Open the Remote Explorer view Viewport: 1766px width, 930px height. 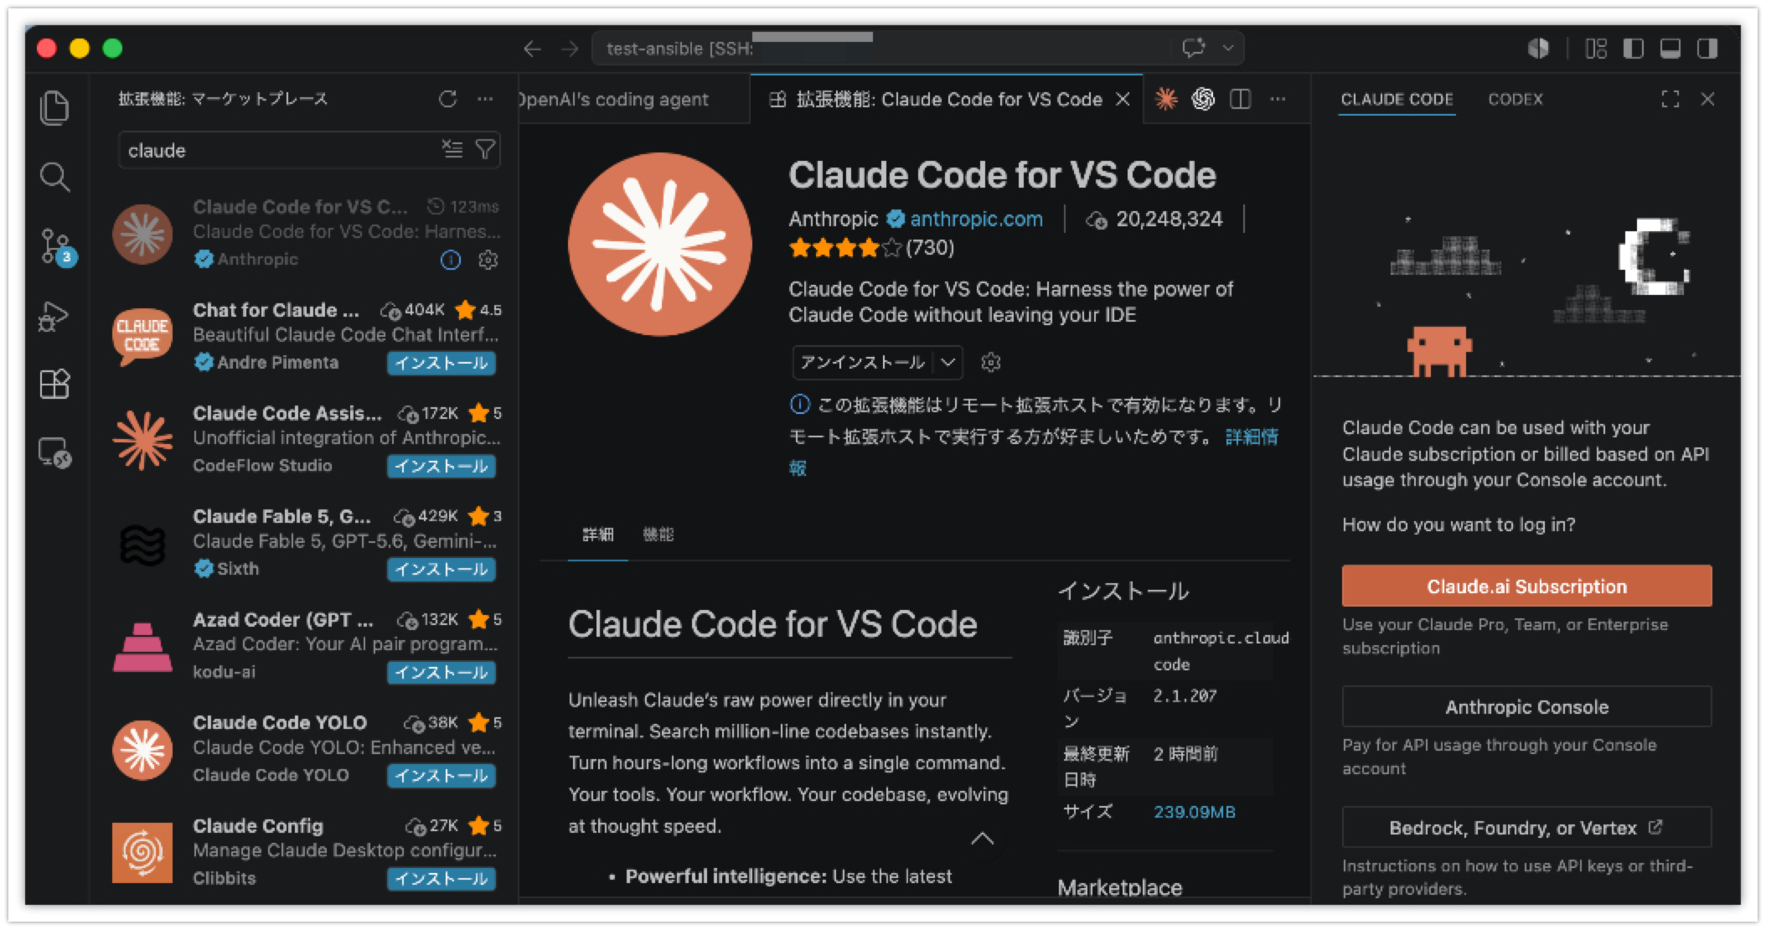54,453
